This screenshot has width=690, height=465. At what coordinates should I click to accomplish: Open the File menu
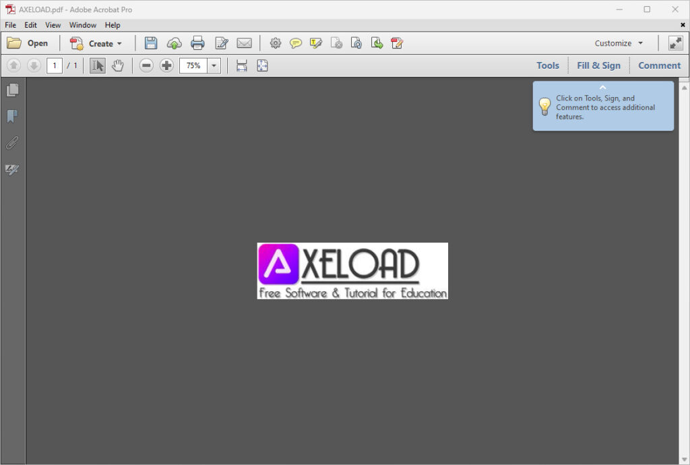(10, 25)
